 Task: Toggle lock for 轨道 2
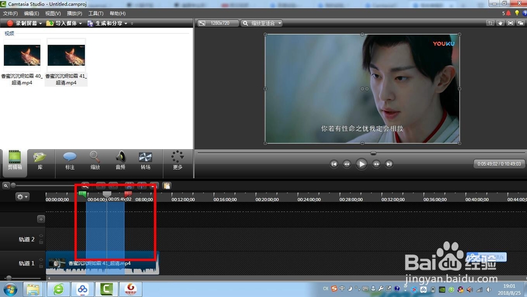41,242
